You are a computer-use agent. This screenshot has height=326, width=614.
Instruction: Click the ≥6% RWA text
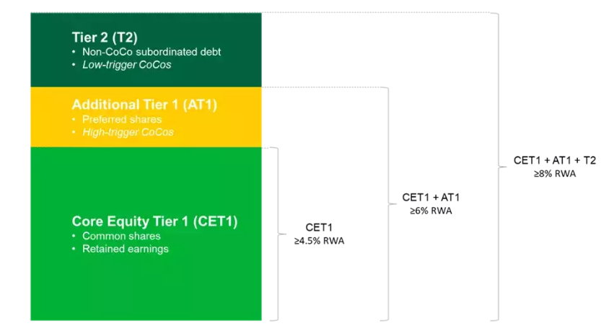tap(431, 211)
